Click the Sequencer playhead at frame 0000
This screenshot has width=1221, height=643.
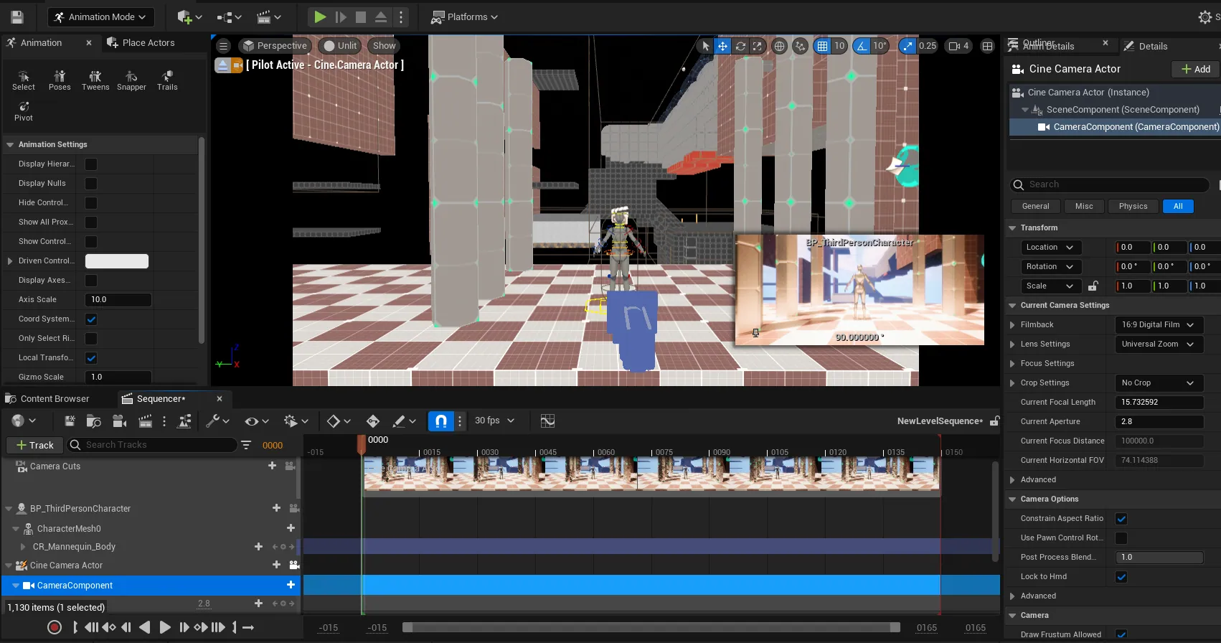click(362, 445)
